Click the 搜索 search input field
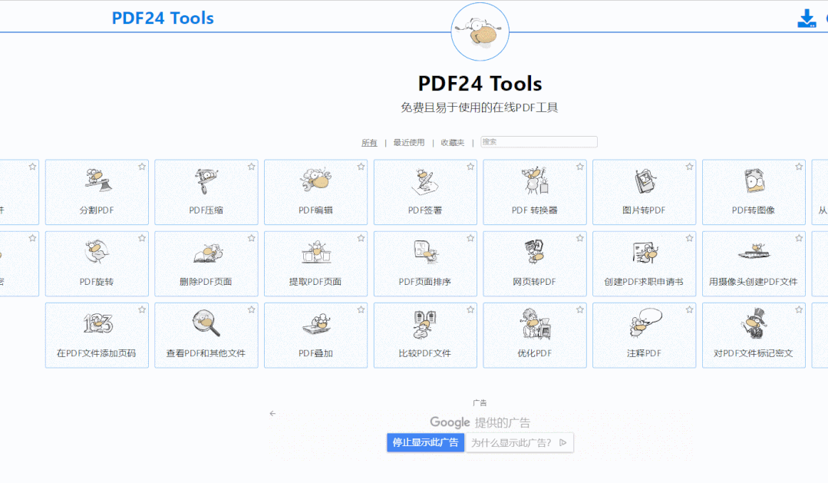 (x=539, y=142)
